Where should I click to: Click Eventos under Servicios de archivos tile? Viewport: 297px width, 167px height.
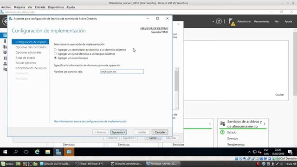click(x=232, y=138)
